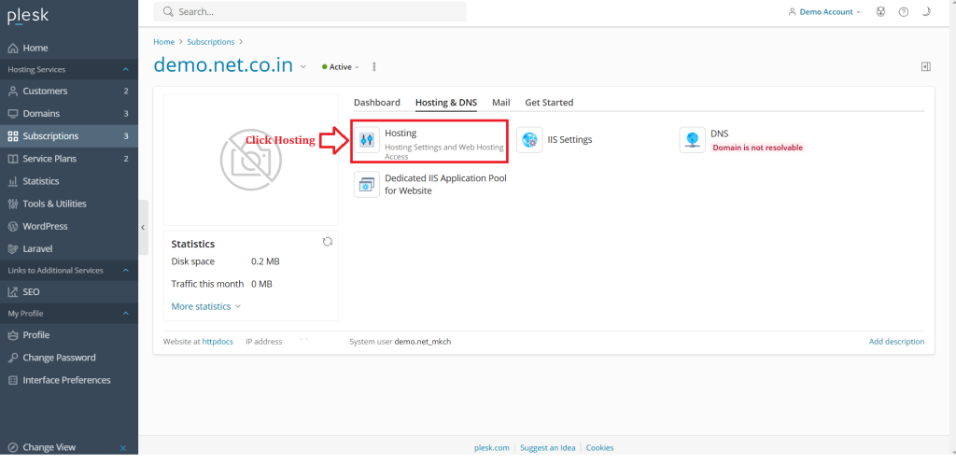The height and width of the screenshot is (465, 956).
Task: Click the website screenshot placeholder
Action: point(251,161)
